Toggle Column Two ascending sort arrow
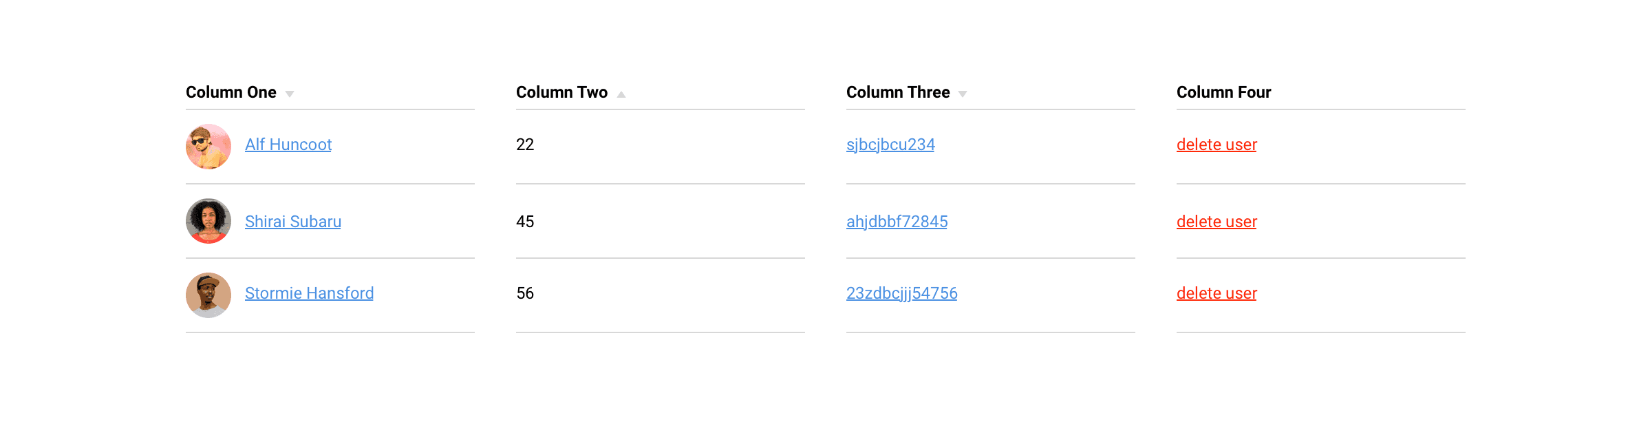1639x424 pixels. click(621, 94)
